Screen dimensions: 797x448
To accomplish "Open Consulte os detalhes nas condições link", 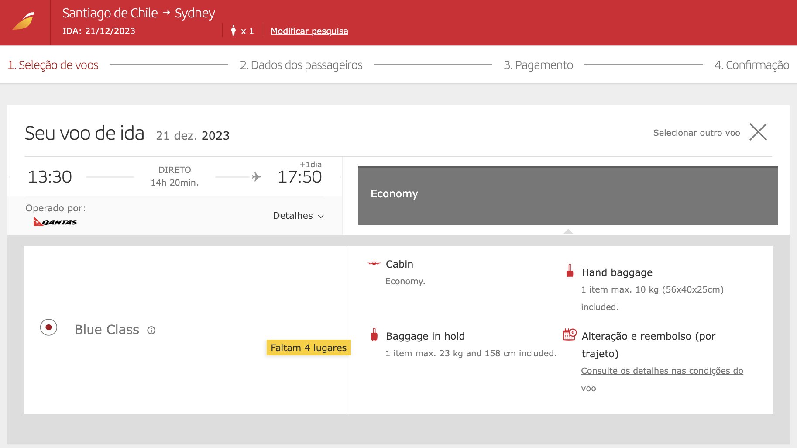I will (x=662, y=379).
